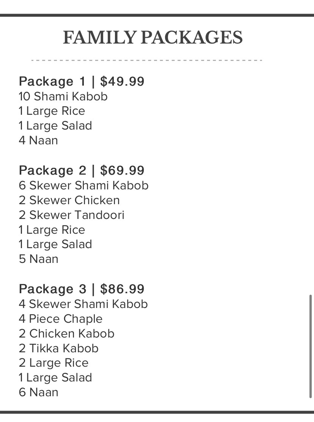Click the 10 Shami Kabob item
Viewport: 314px width, 422px height.
[x=63, y=97]
